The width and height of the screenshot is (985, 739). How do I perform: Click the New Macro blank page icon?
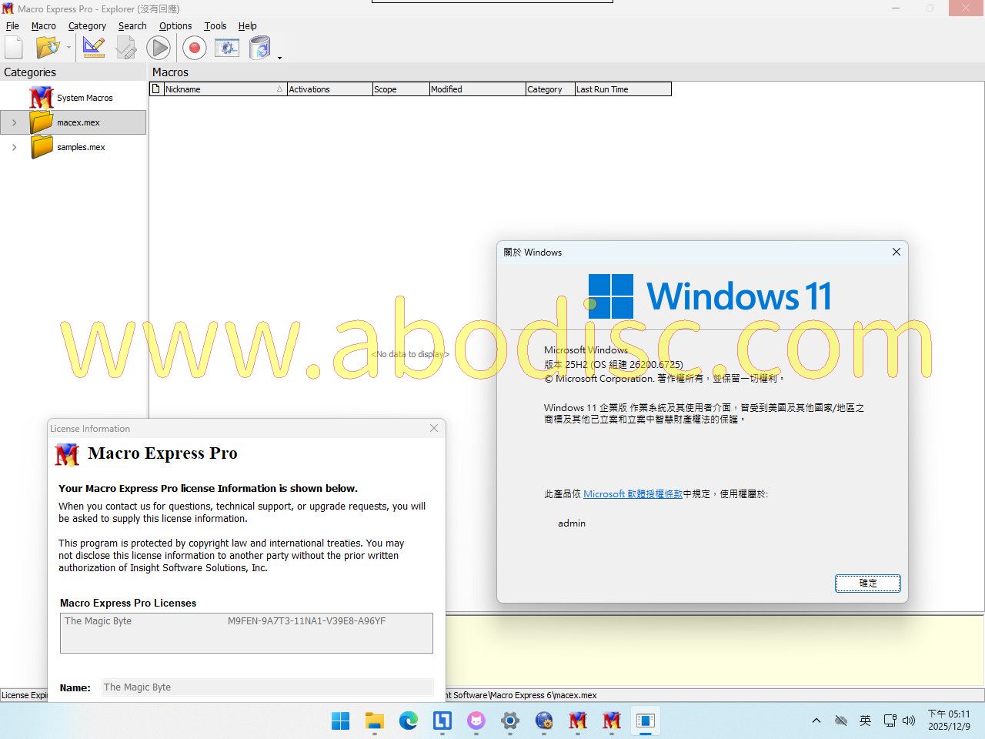[x=14, y=48]
